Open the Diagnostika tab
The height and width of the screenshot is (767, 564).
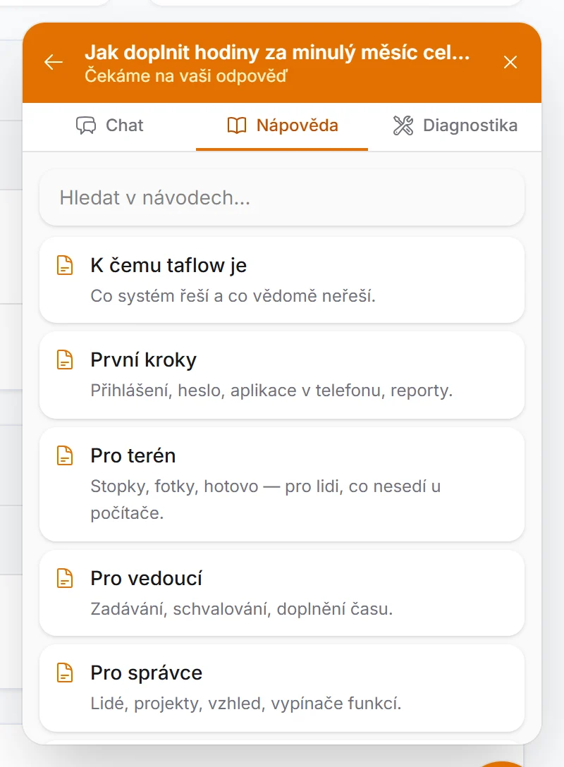point(455,125)
